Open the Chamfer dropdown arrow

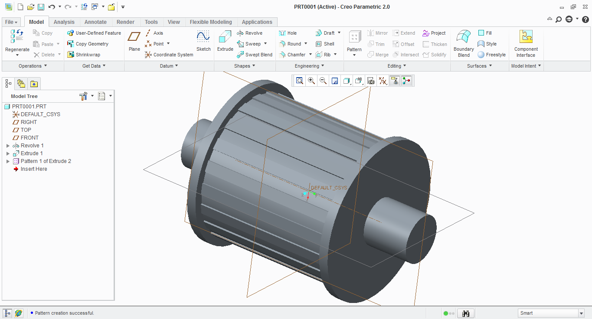tap(310, 55)
